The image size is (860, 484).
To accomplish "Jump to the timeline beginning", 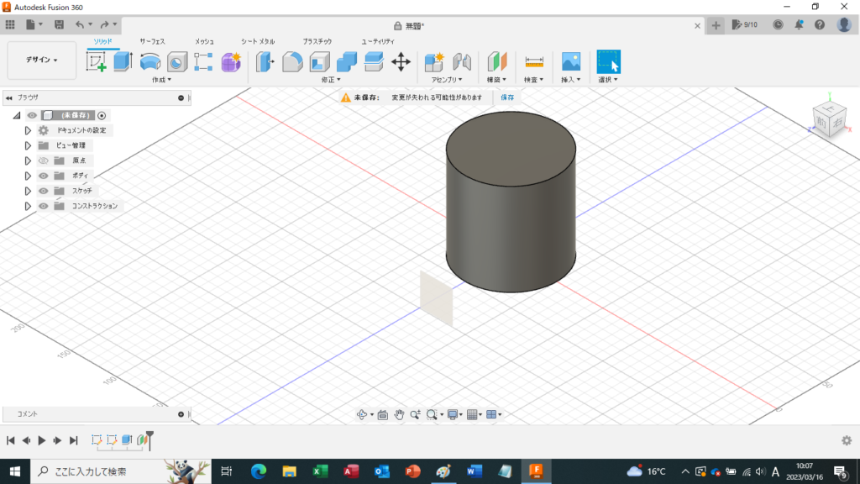I will pos(10,440).
